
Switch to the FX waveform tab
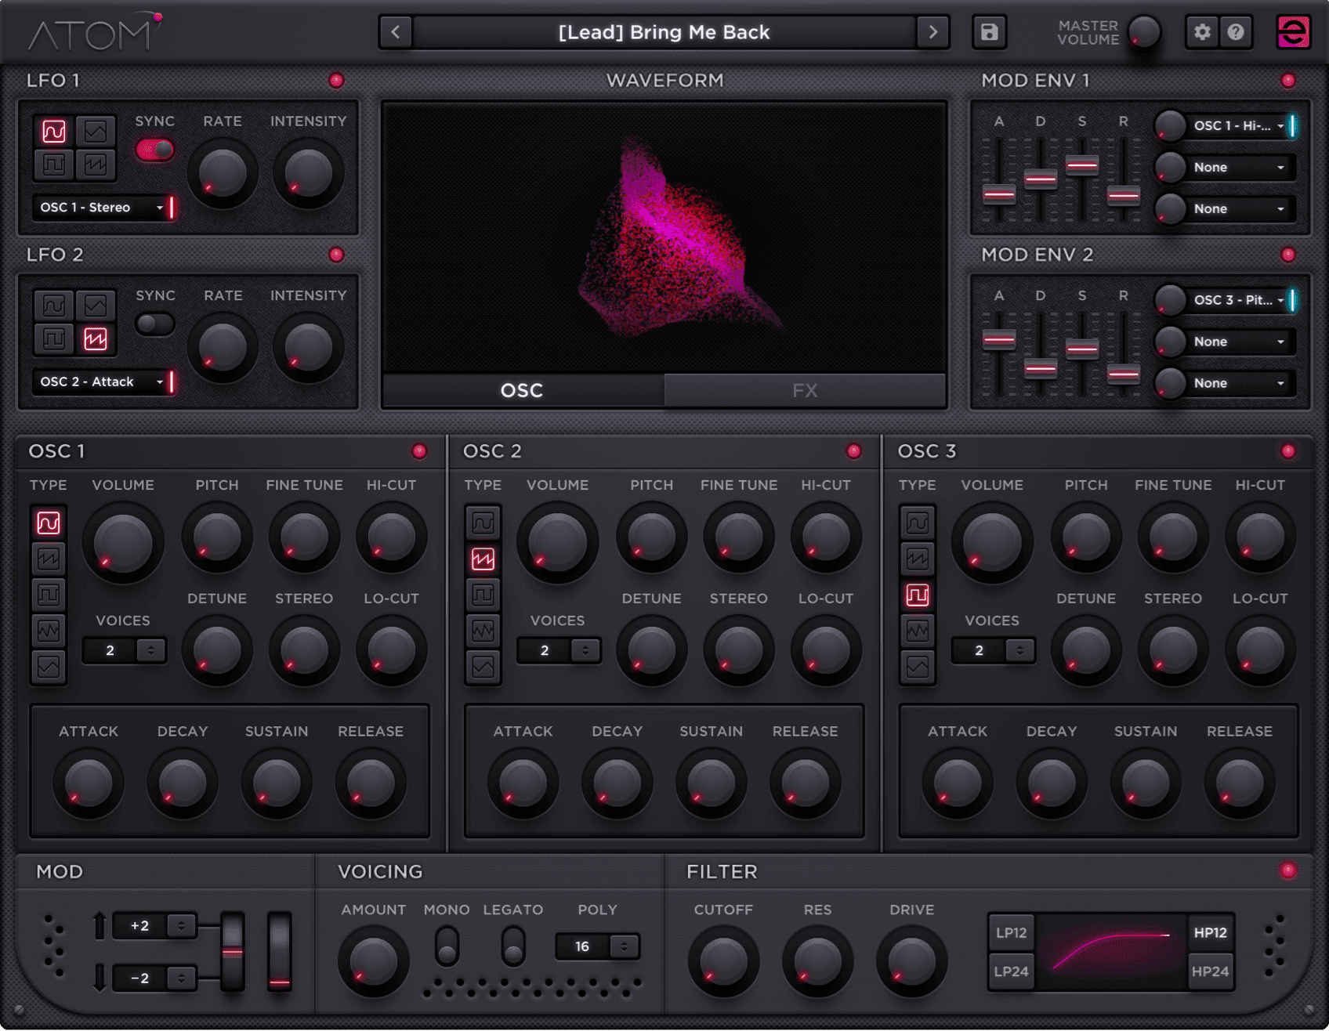806,389
